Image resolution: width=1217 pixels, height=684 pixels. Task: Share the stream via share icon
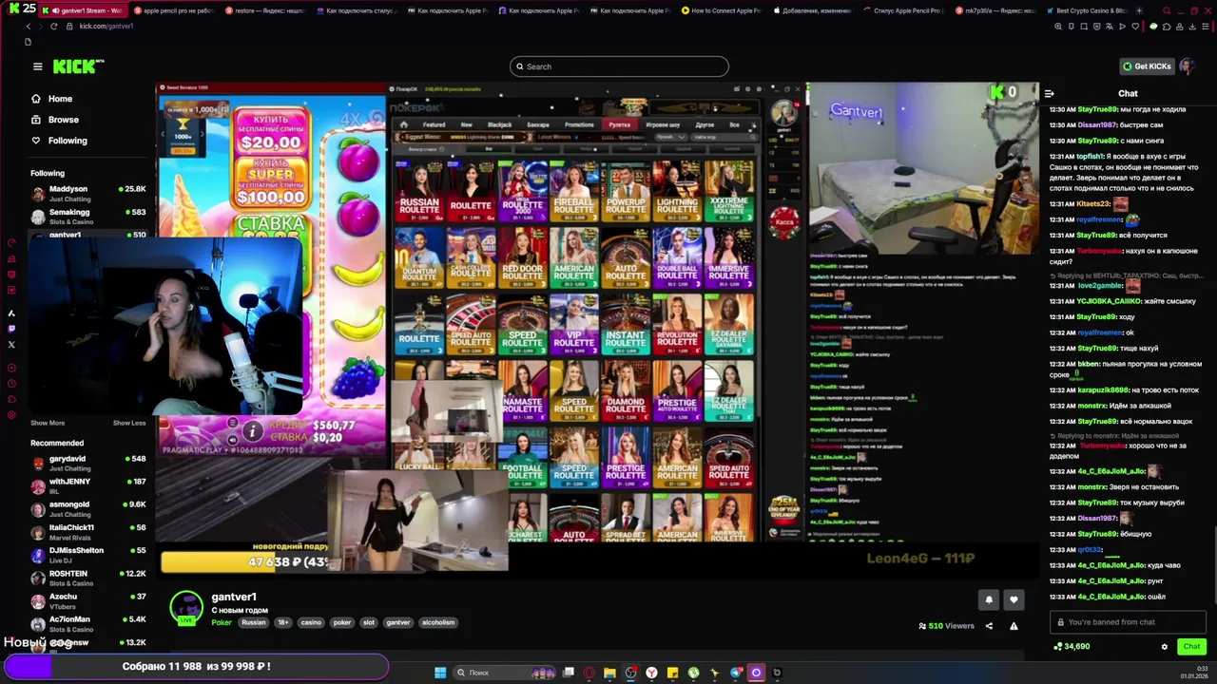(x=989, y=626)
